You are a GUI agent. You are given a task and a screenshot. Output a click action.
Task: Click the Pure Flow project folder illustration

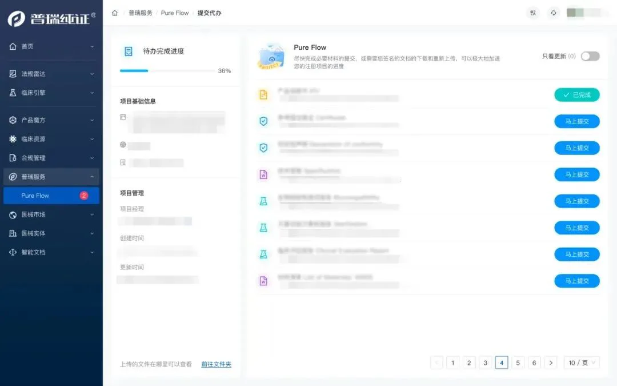tap(271, 56)
